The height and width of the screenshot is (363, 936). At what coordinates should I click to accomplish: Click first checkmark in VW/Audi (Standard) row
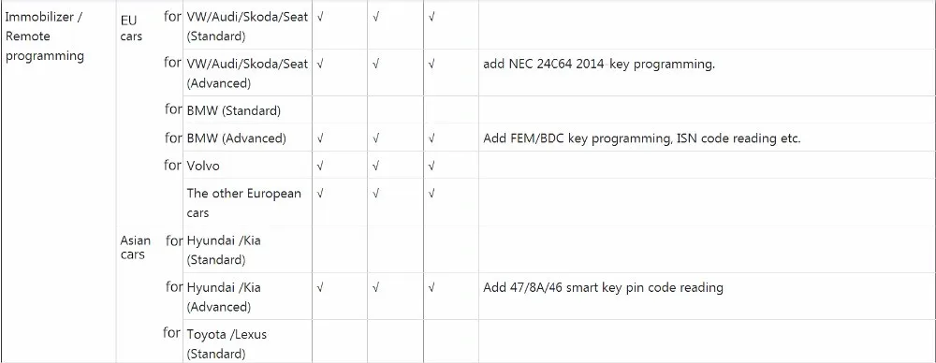tap(320, 18)
